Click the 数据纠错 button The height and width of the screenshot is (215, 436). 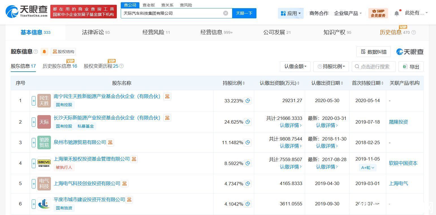point(374,52)
